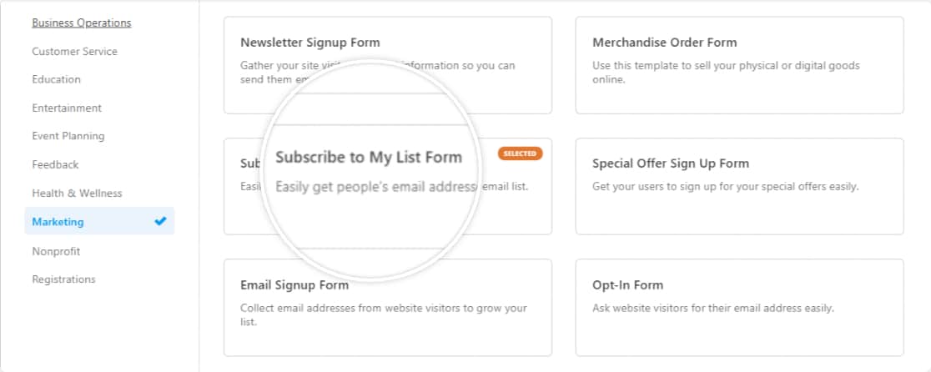Choose the Opt-In Form template
This screenshot has height=372, width=931.
pyautogui.click(x=627, y=285)
